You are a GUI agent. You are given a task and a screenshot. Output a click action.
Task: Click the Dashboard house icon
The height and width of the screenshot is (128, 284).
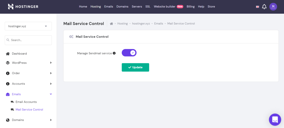(x=7, y=53)
